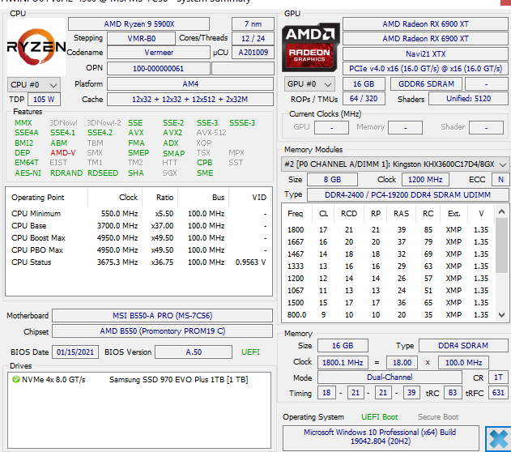Click the CPU Status row

[138, 262]
